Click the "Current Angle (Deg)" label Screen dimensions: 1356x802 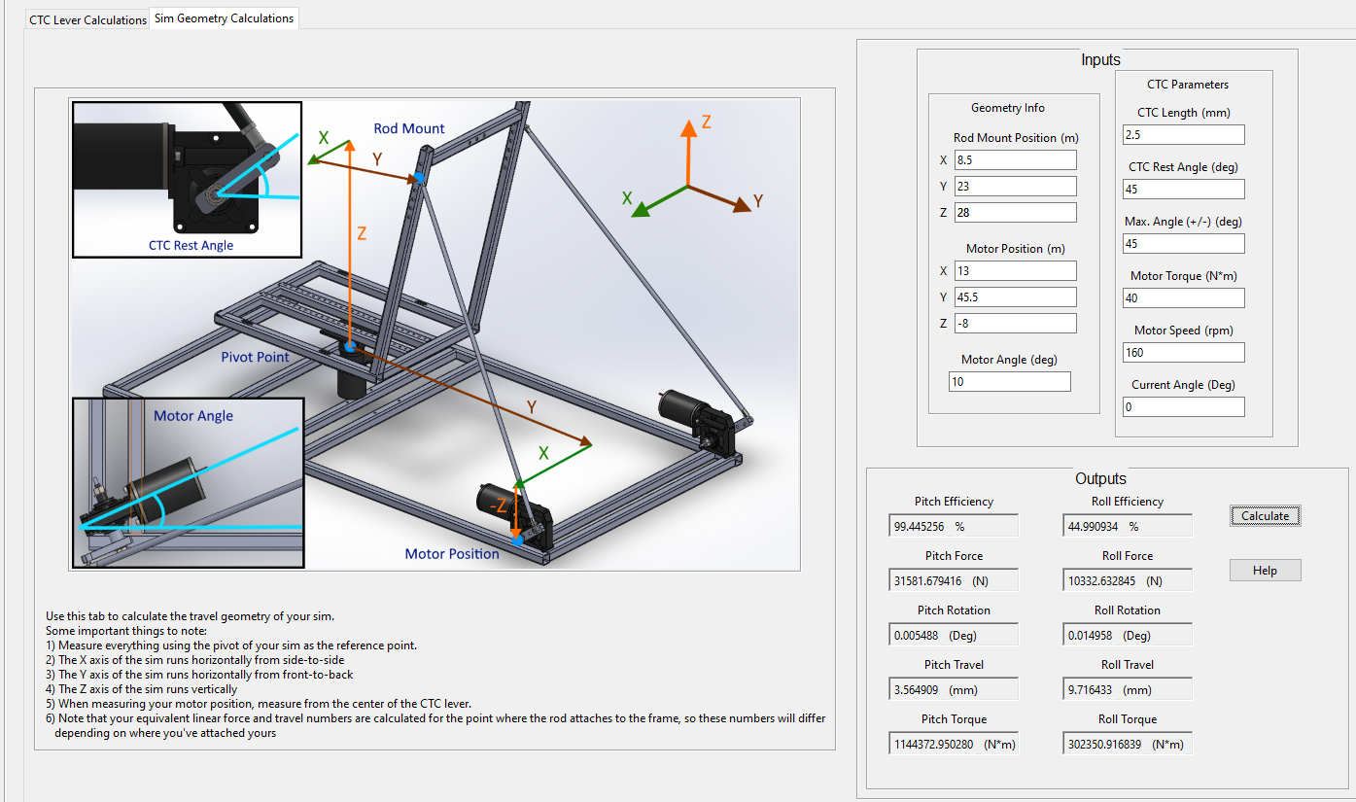[1183, 385]
